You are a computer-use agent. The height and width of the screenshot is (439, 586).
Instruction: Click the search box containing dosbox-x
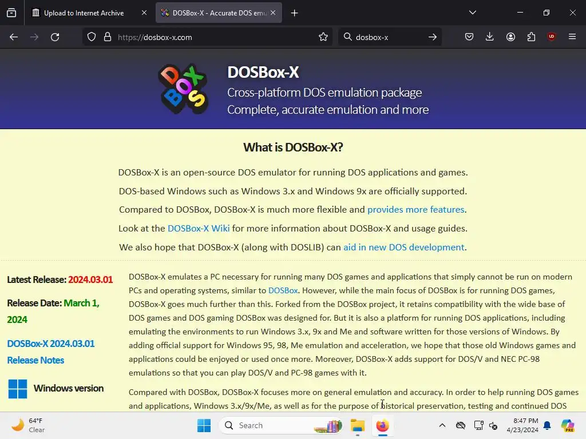click(x=389, y=37)
